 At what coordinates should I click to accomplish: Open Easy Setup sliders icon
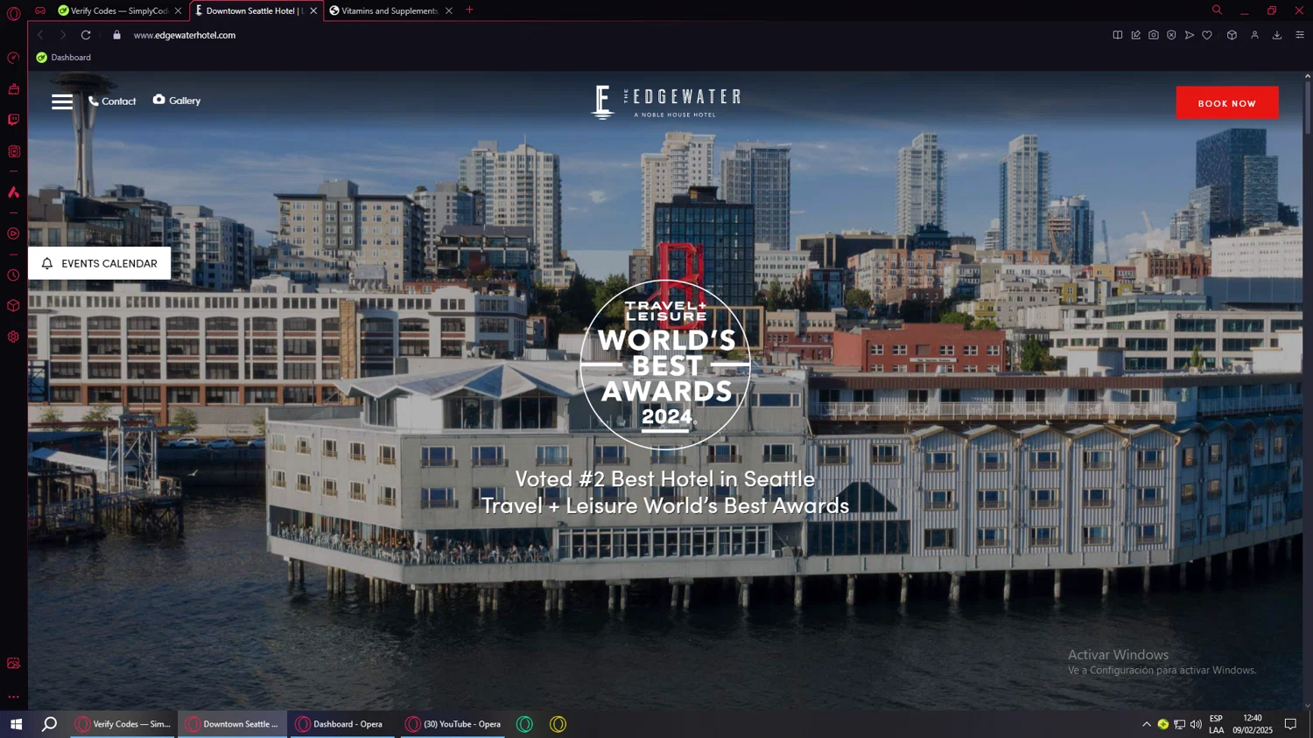(1300, 35)
